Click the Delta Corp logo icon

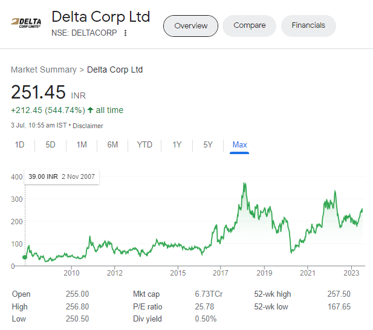coord(26,23)
